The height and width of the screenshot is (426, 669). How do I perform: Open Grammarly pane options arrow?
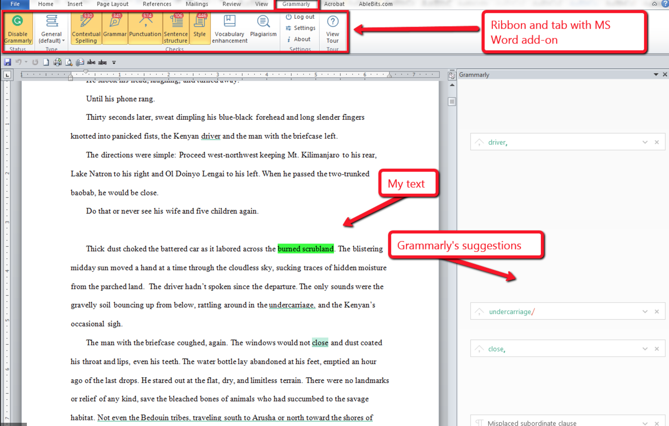(656, 74)
